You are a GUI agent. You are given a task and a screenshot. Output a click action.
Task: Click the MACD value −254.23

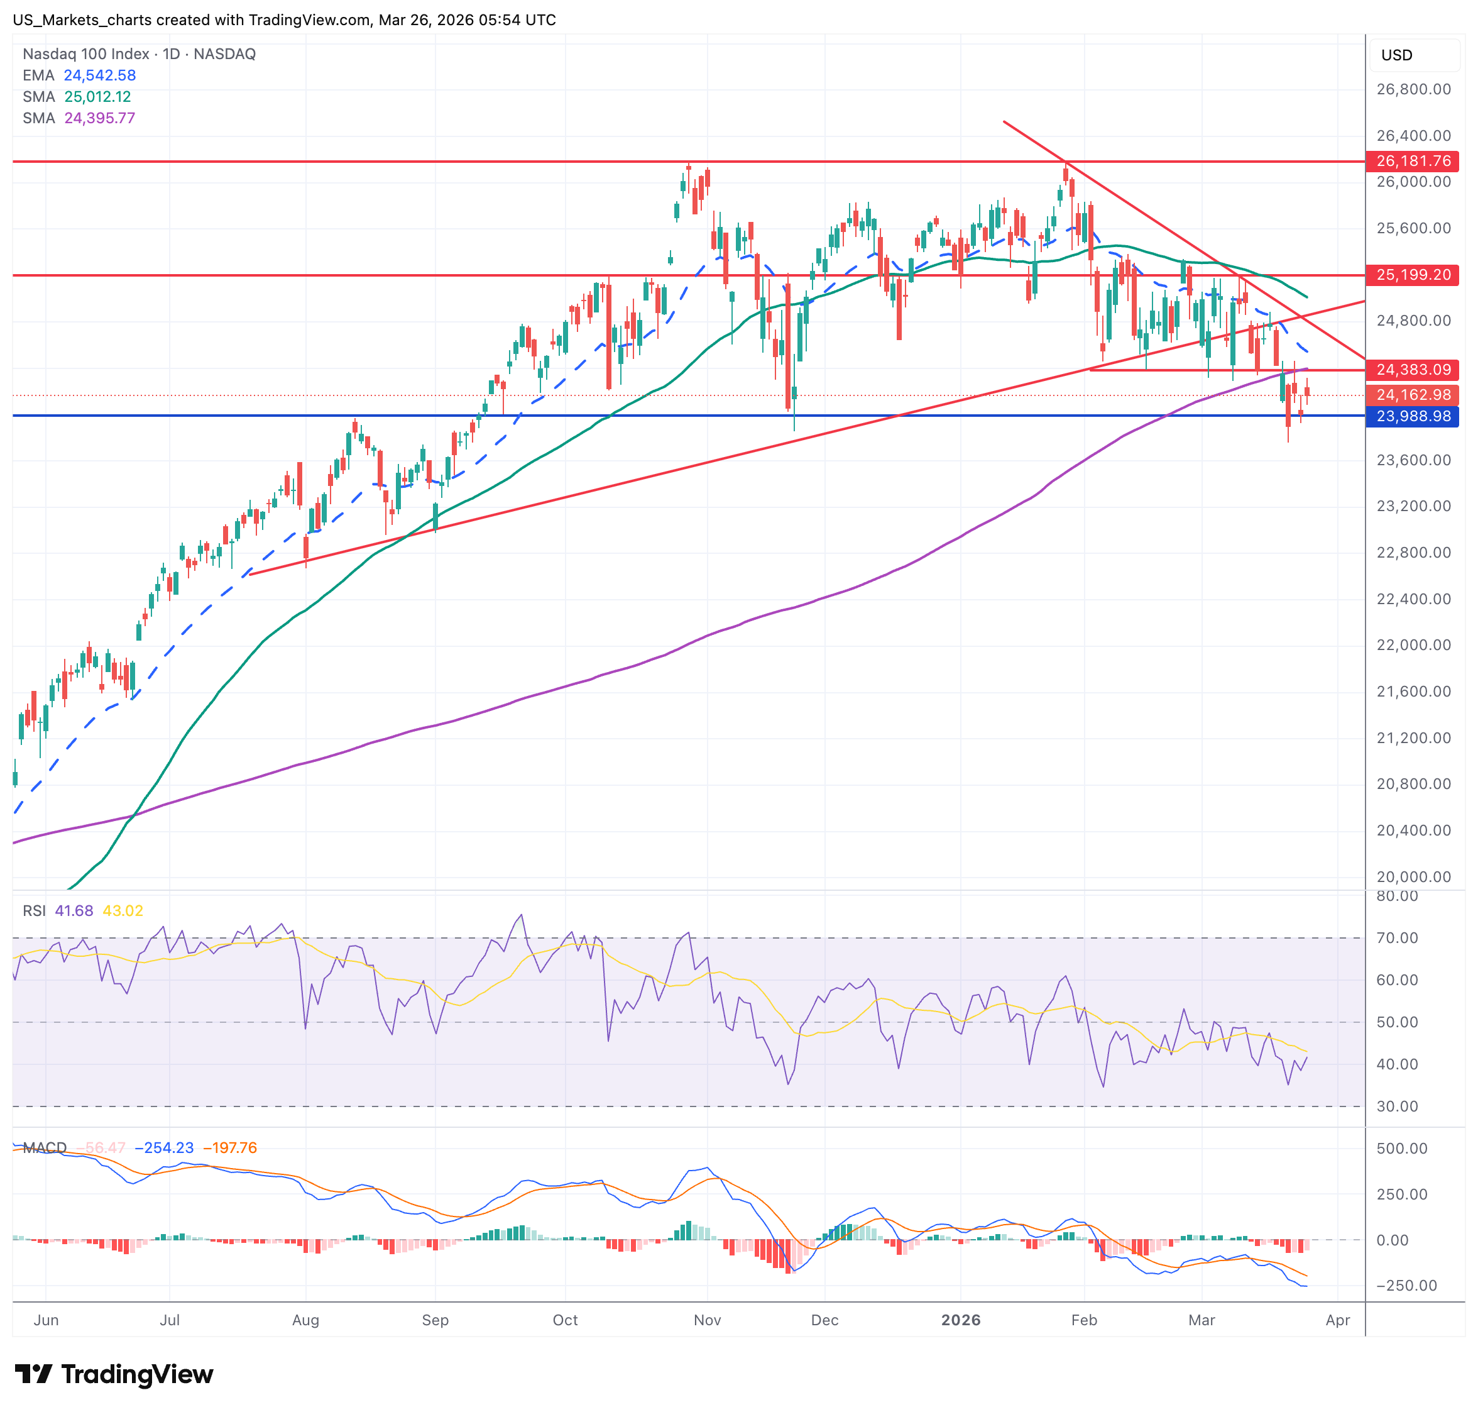pyautogui.click(x=163, y=1148)
